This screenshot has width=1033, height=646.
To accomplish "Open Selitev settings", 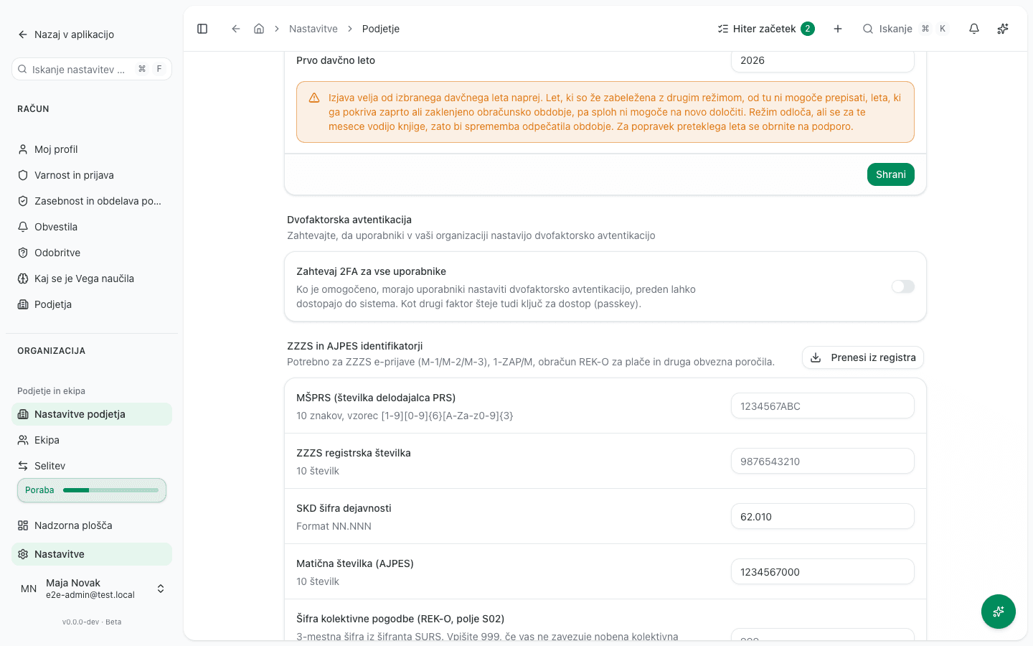I will coord(92,466).
